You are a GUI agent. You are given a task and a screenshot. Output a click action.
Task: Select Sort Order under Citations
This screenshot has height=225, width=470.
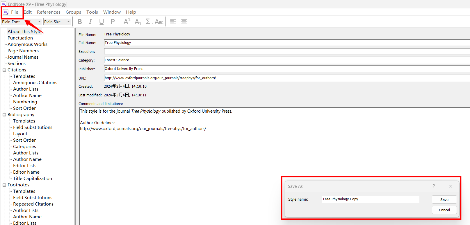(24, 108)
